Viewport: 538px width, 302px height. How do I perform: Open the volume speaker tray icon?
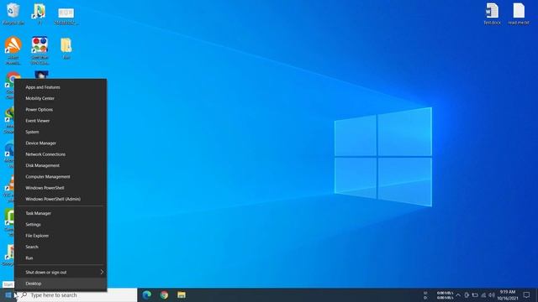[x=491, y=294]
